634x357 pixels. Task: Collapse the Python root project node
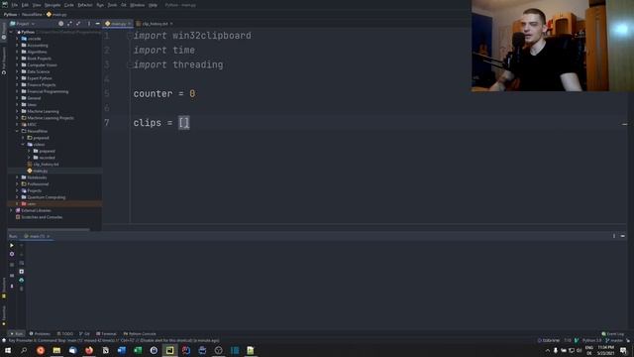click(11, 32)
